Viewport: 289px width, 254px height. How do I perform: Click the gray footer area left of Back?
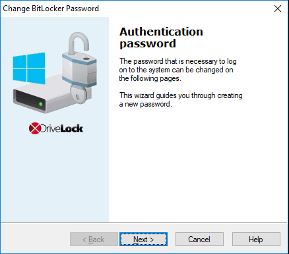click(35, 239)
